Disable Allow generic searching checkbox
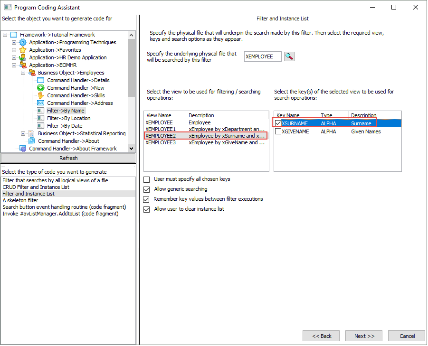This screenshot has width=428, height=346. 147,189
